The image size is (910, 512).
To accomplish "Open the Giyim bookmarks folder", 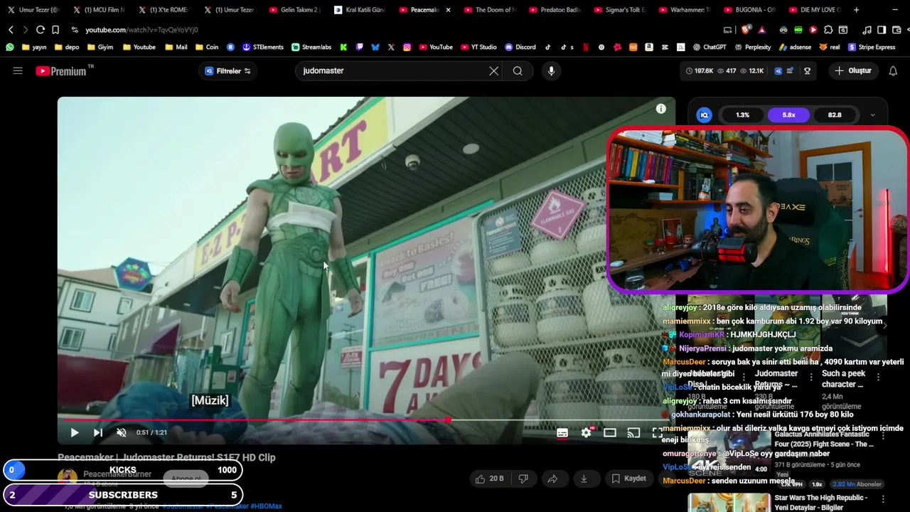I will click(x=100, y=47).
